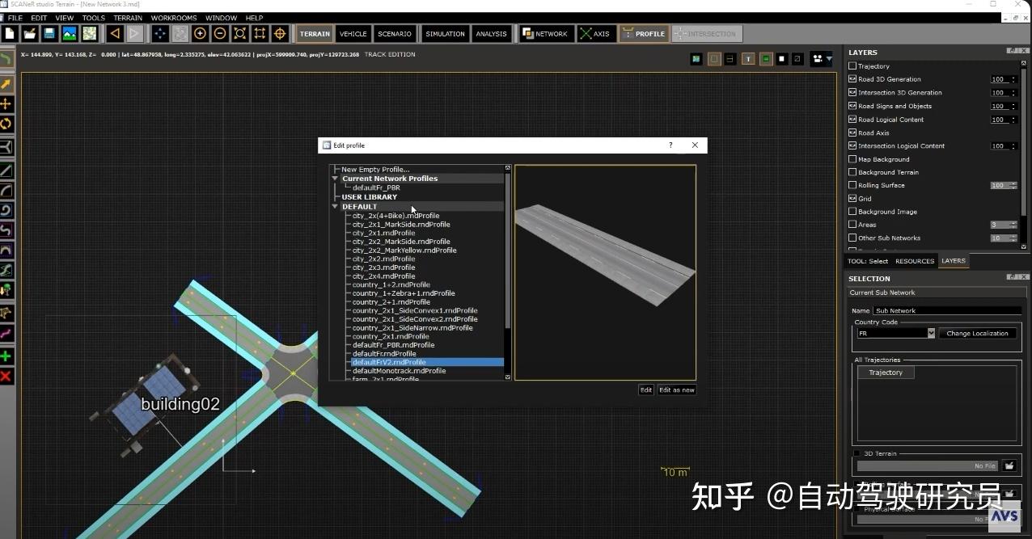Open an existing project file
The width and height of the screenshot is (1032, 539).
[29, 33]
